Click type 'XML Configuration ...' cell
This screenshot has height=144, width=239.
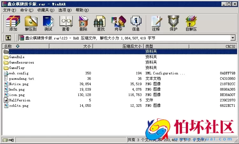(x=165, y=73)
